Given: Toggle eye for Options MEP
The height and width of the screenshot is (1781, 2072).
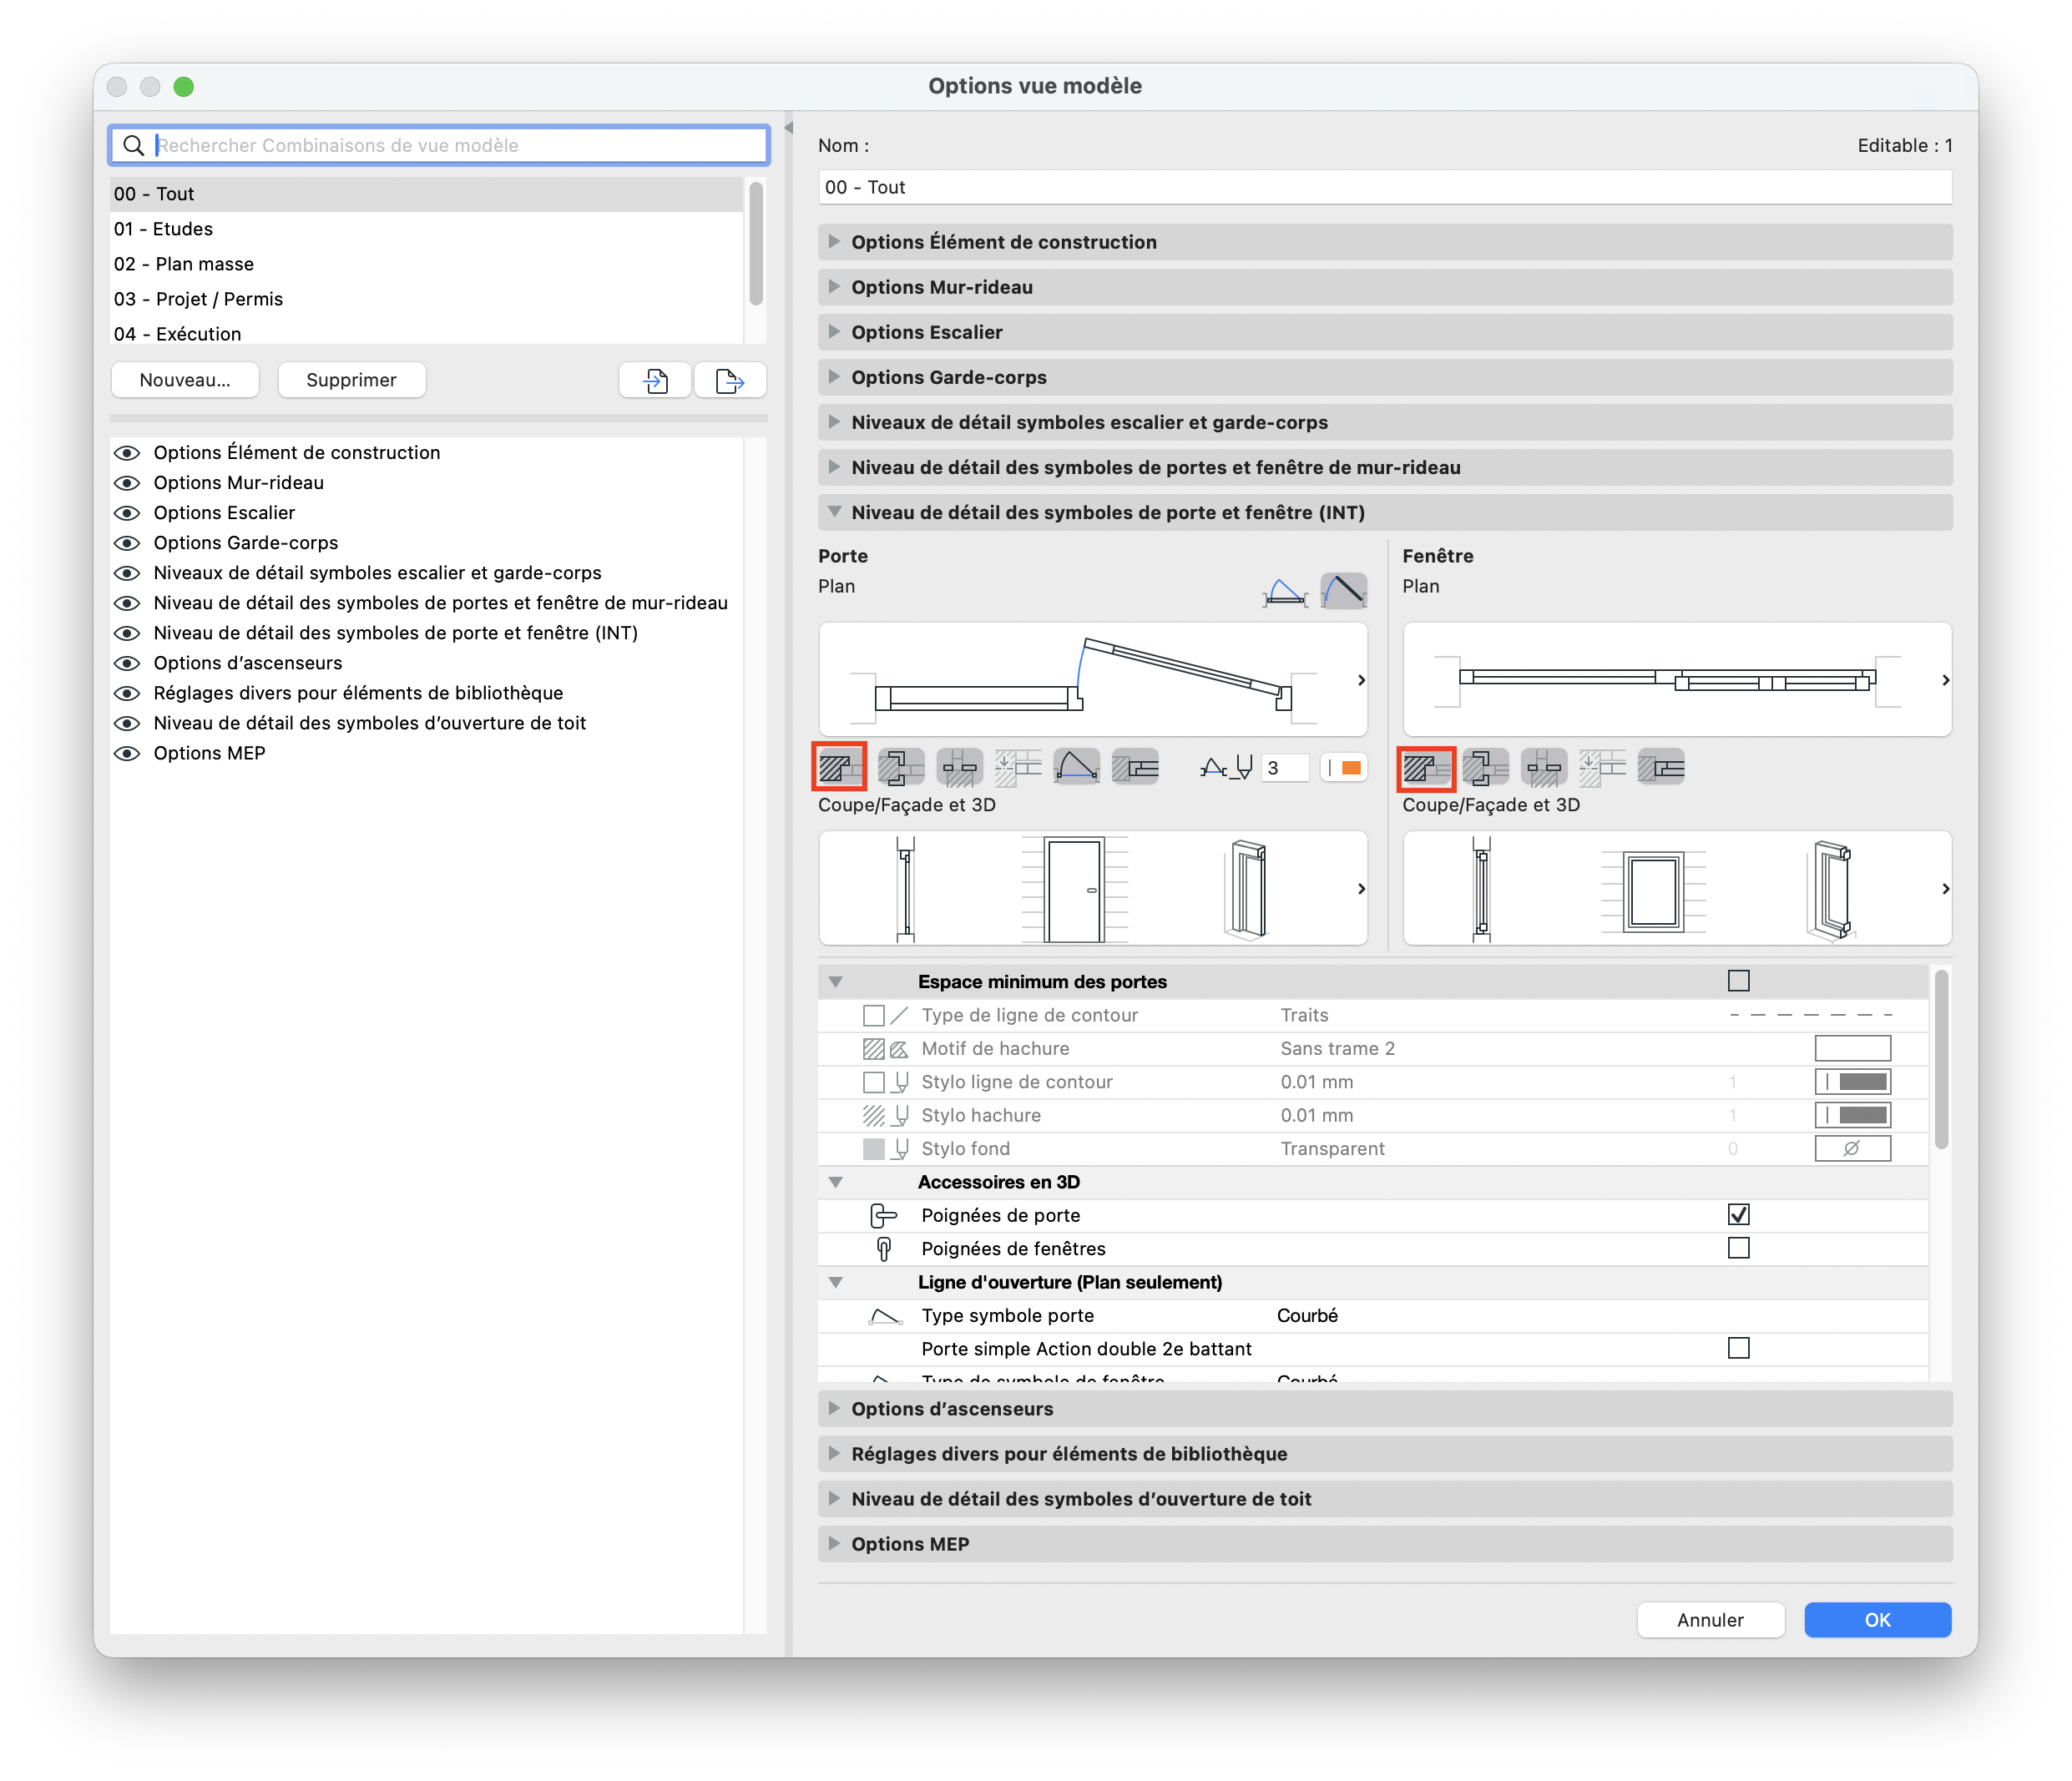Looking at the screenshot, I should 127,753.
